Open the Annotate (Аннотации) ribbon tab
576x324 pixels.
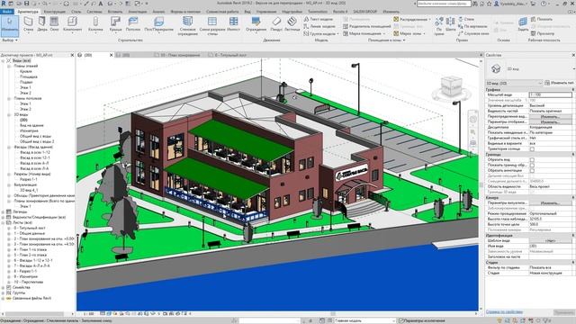tap(138, 12)
